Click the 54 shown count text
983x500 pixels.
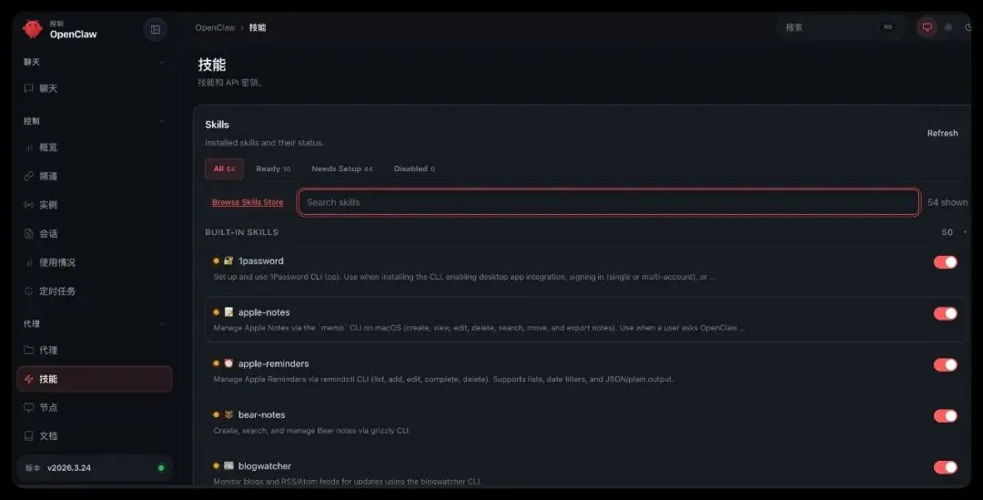948,202
